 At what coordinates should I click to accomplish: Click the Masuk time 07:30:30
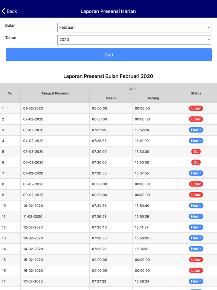99,238
